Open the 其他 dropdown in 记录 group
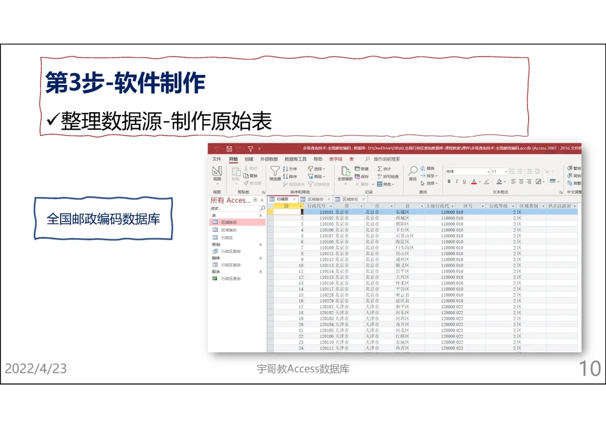The width and height of the screenshot is (606, 428). click(385, 184)
